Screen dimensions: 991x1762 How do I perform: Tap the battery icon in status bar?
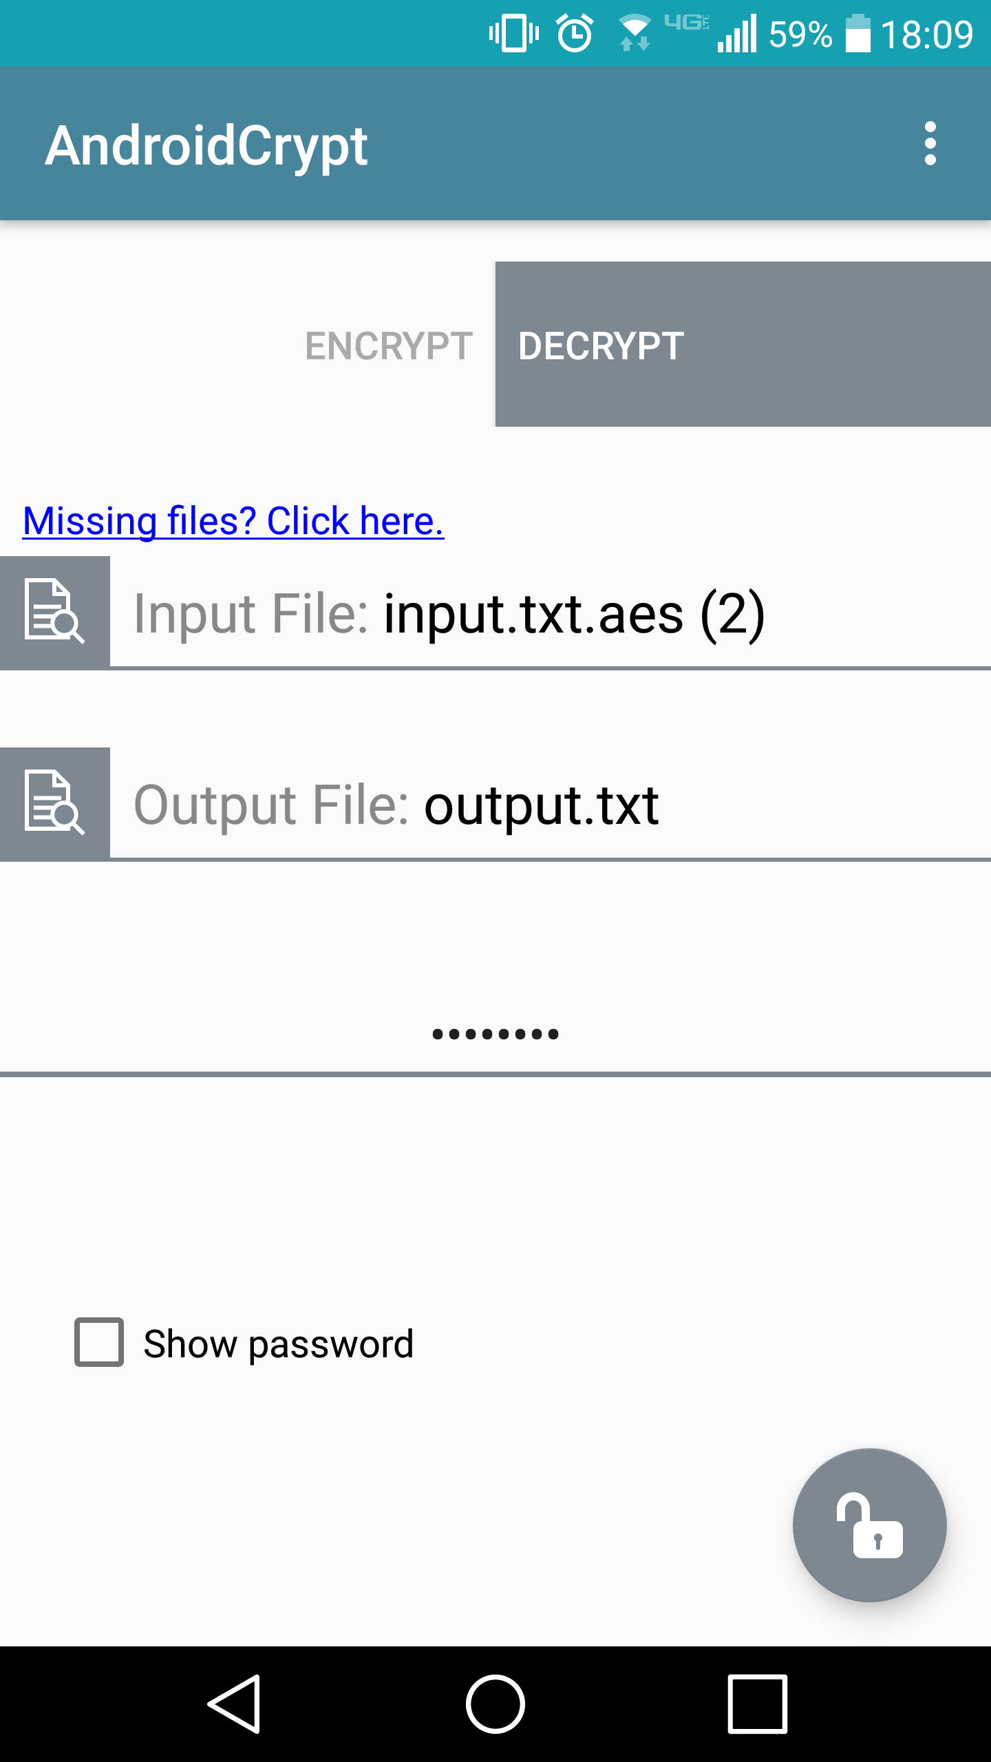[857, 33]
